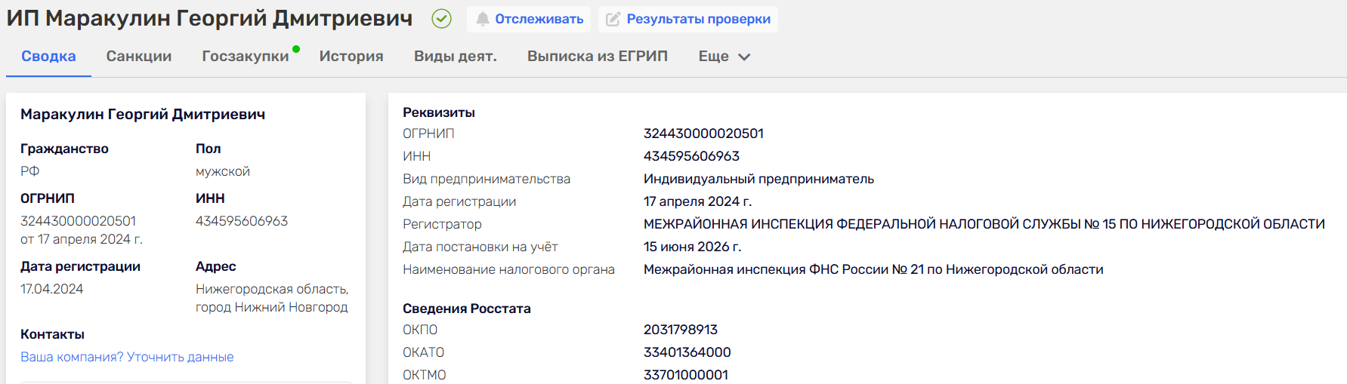Image resolution: width=1347 pixels, height=384 pixels.
Task: Click the green verified checkmark icon
Action: [441, 19]
